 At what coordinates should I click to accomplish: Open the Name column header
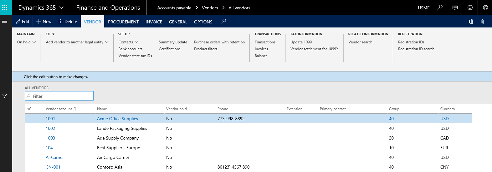(x=102, y=109)
